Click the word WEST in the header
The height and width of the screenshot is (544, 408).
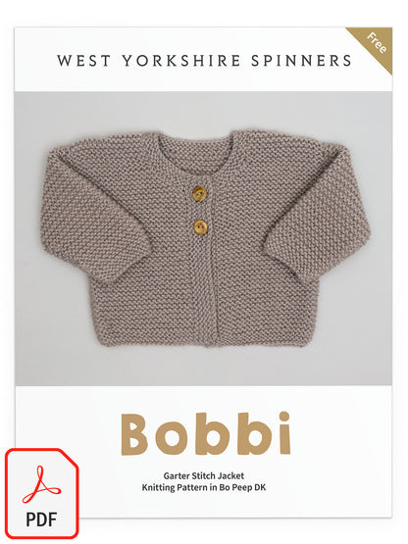coord(83,61)
